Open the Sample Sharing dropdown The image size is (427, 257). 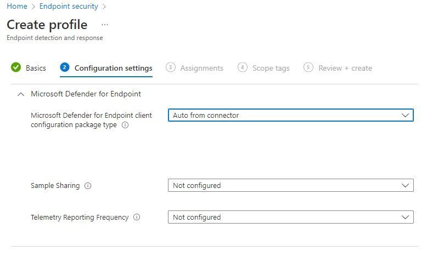pyautogui.click(x=290, y=186)
